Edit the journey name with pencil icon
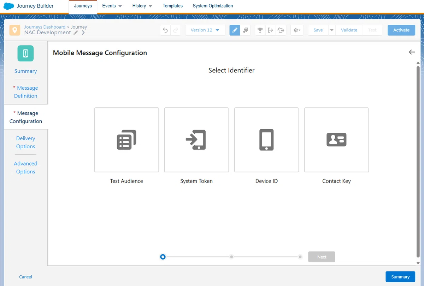Screen dimensions: 424x286 [76, 32]
